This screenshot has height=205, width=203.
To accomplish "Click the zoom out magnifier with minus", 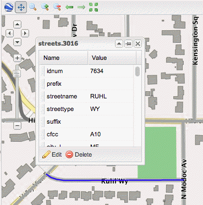I will [57, 7].
